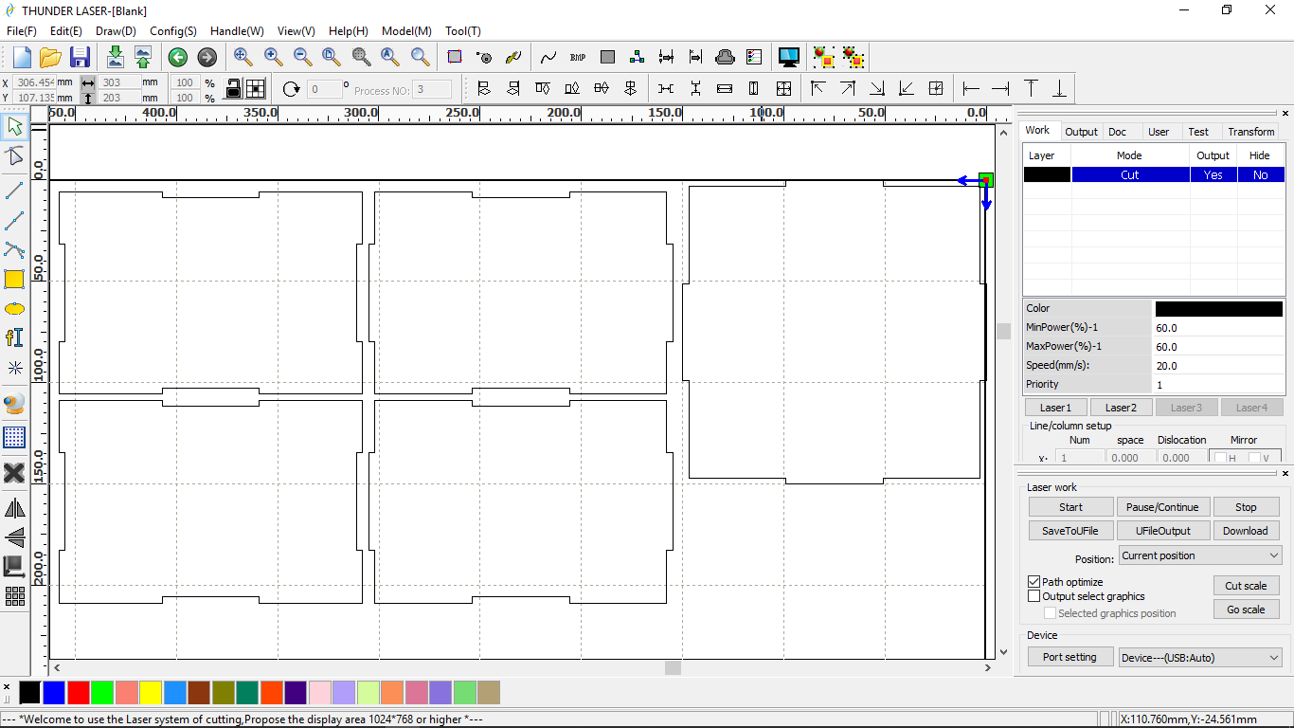This screenshot has height=728, width=1294.
Task: Open preview with the black monitor icon
Action: tap(788, 57)
